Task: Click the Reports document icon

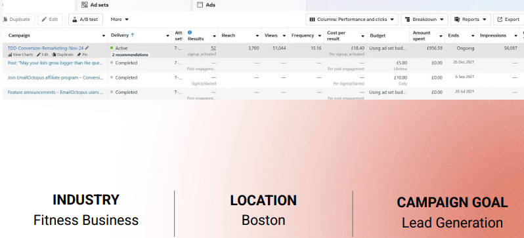Action: (x=457, y=20)
